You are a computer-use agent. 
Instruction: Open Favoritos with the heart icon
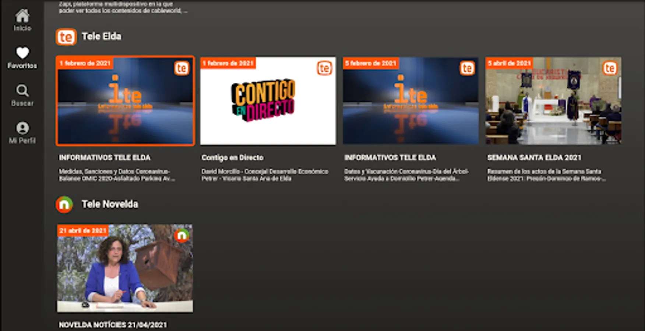point(22,53)
